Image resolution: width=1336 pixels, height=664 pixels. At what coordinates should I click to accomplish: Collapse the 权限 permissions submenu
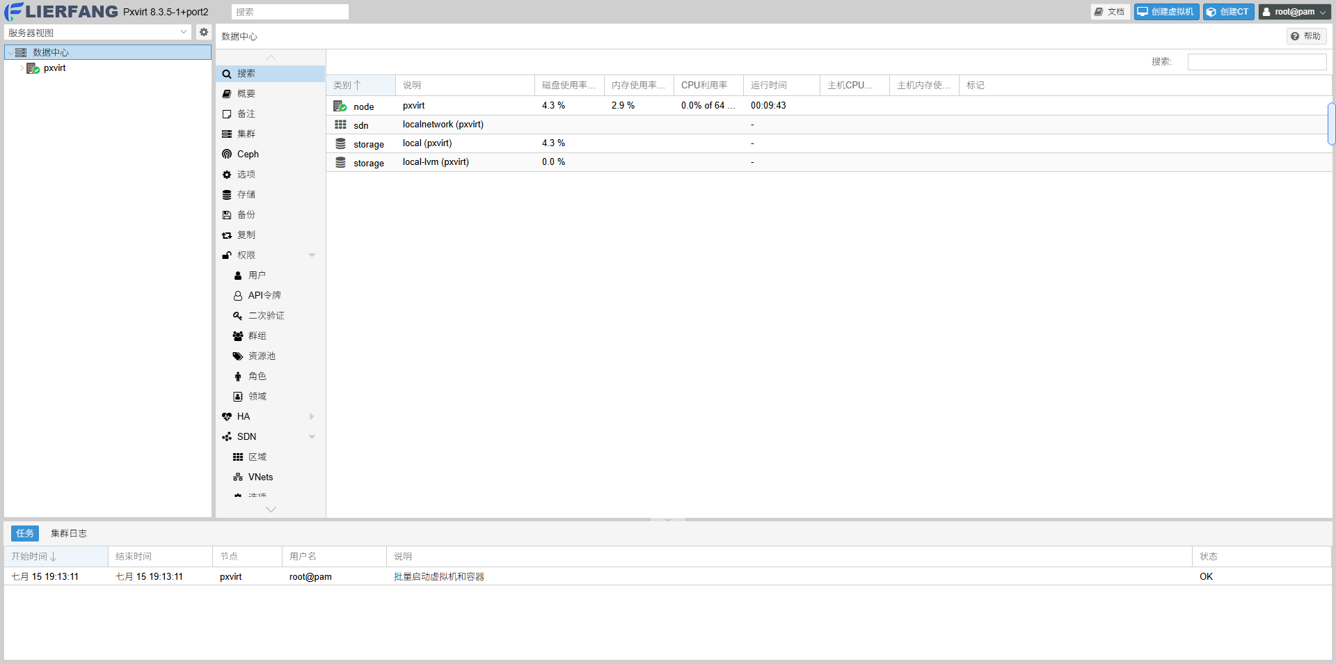[312, 255]
